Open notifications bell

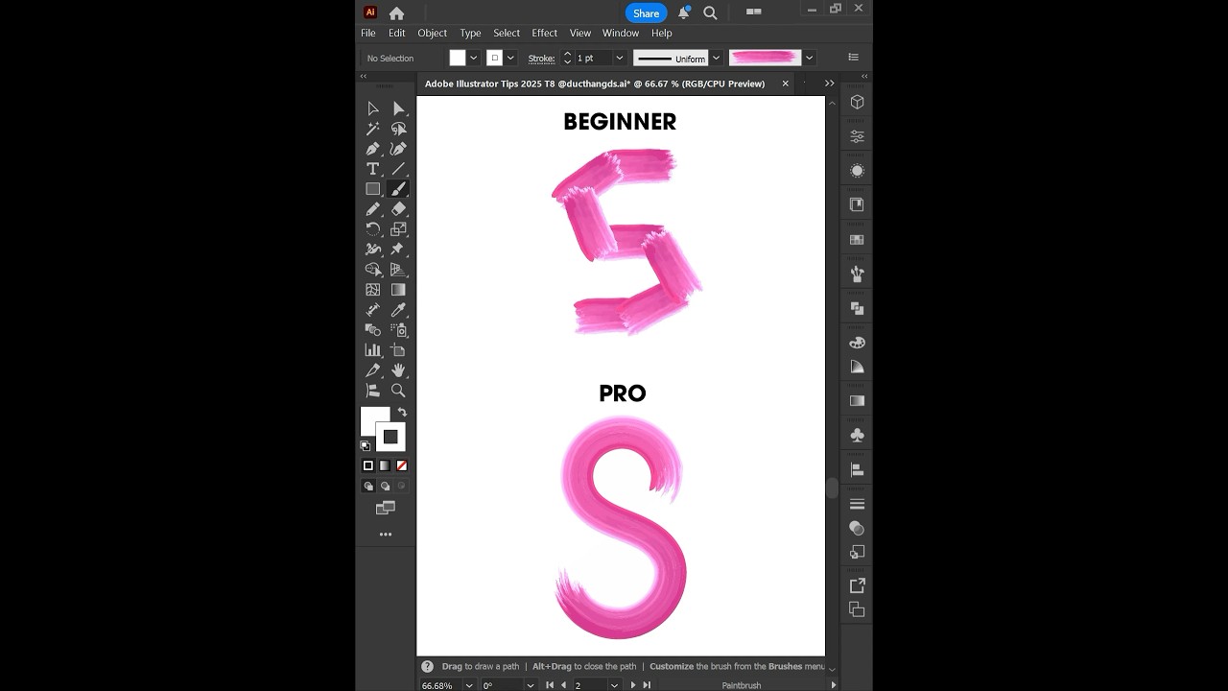(x=684, y=12)
